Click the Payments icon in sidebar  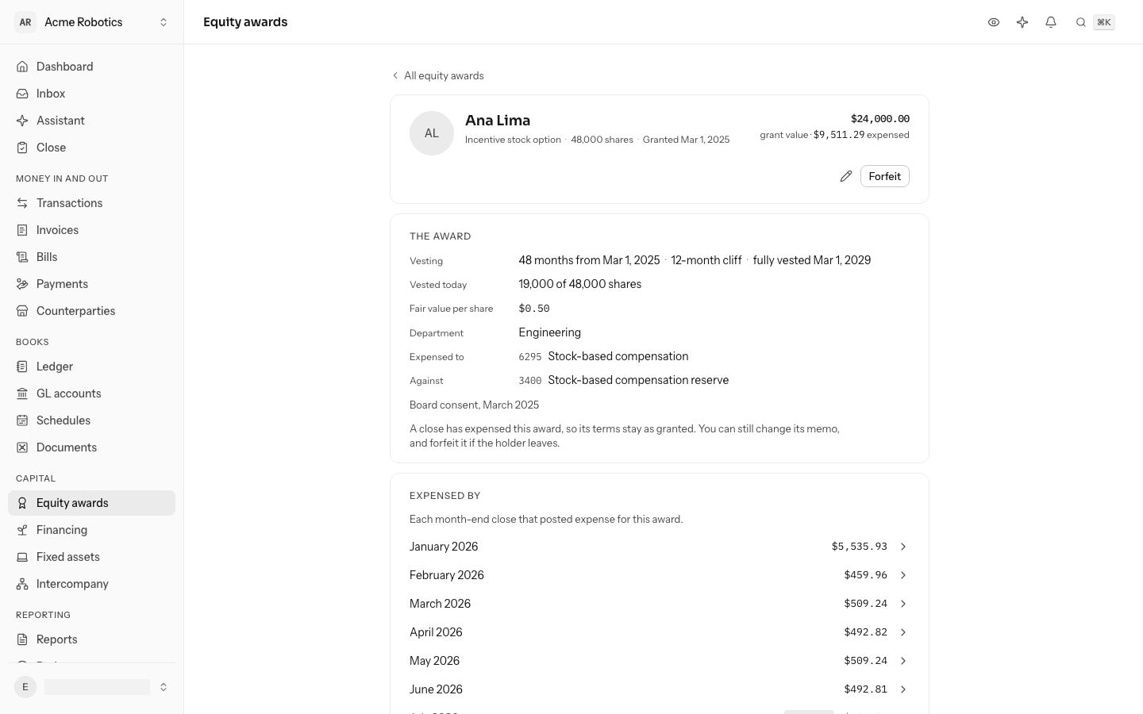(x=22, y=284)
